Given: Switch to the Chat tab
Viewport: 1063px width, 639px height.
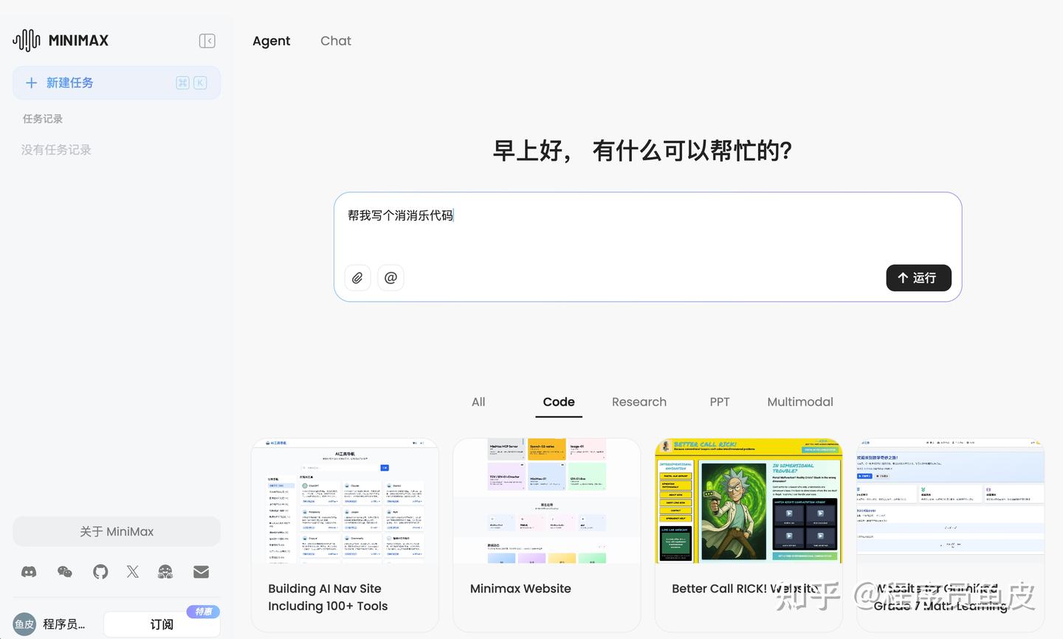Looking at the screenshot, I should click(335, 41).
